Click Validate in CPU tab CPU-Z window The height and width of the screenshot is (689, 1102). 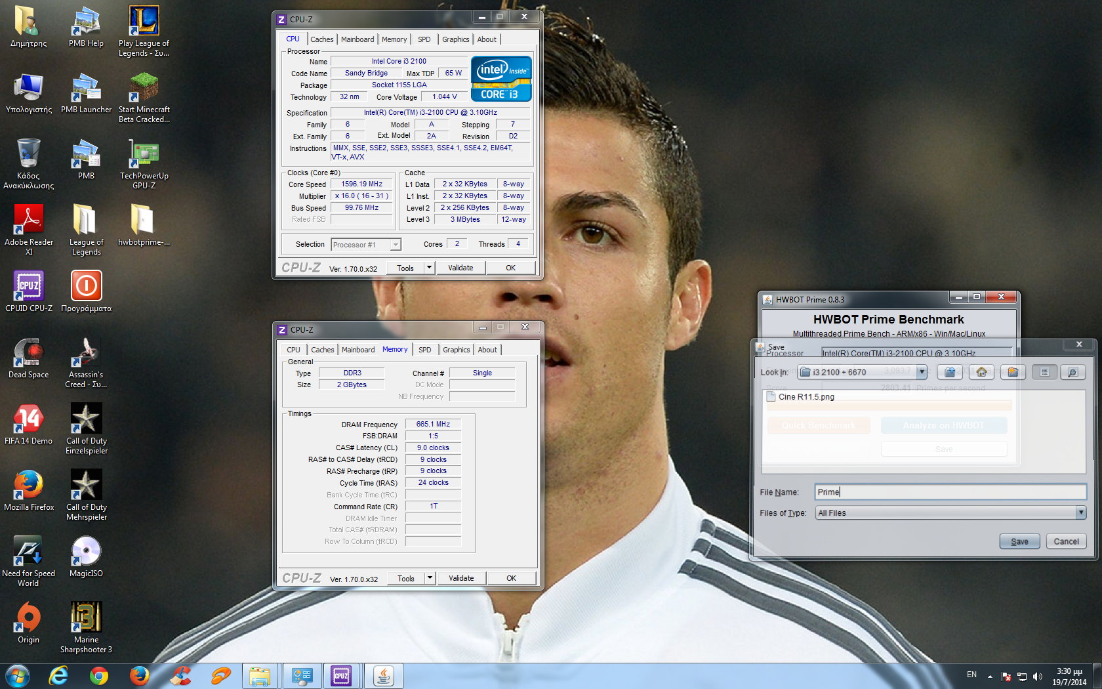pos(460,268)
